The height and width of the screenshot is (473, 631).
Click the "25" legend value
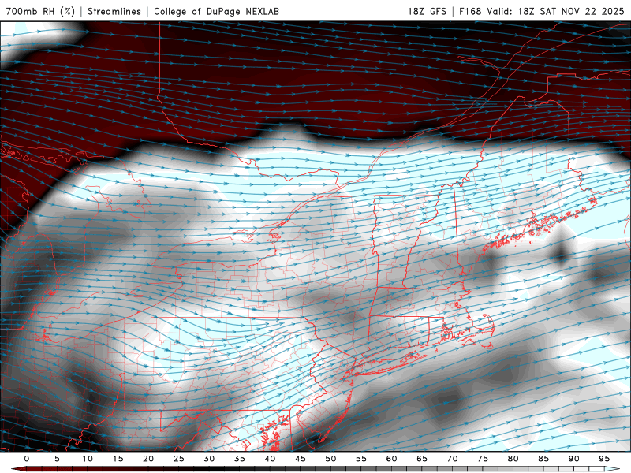click(x=179, y=459)
